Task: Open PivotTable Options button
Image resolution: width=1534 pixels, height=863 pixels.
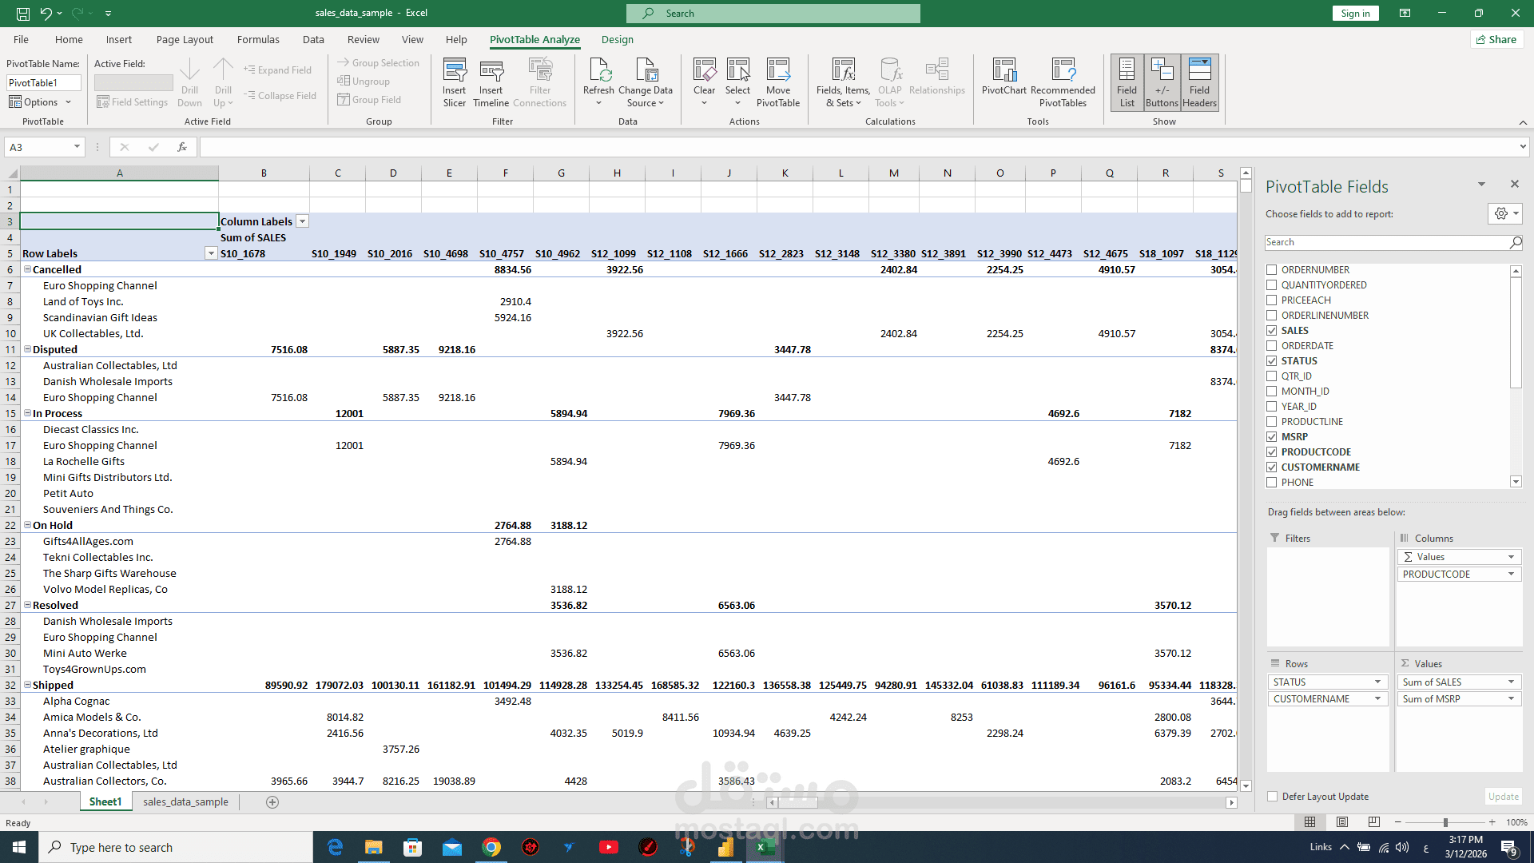Action: pos(40,102)
